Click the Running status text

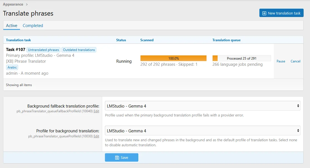[x=124, y=61]
